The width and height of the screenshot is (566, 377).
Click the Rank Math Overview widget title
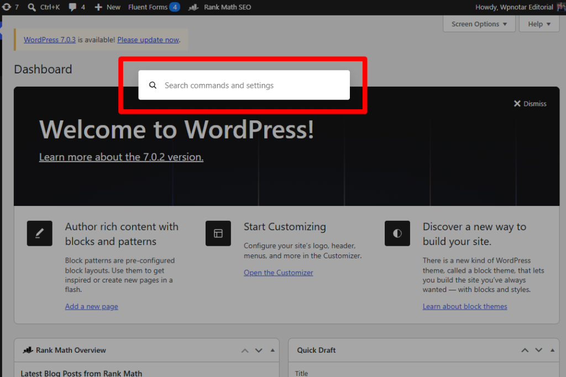tap(71, 351)
